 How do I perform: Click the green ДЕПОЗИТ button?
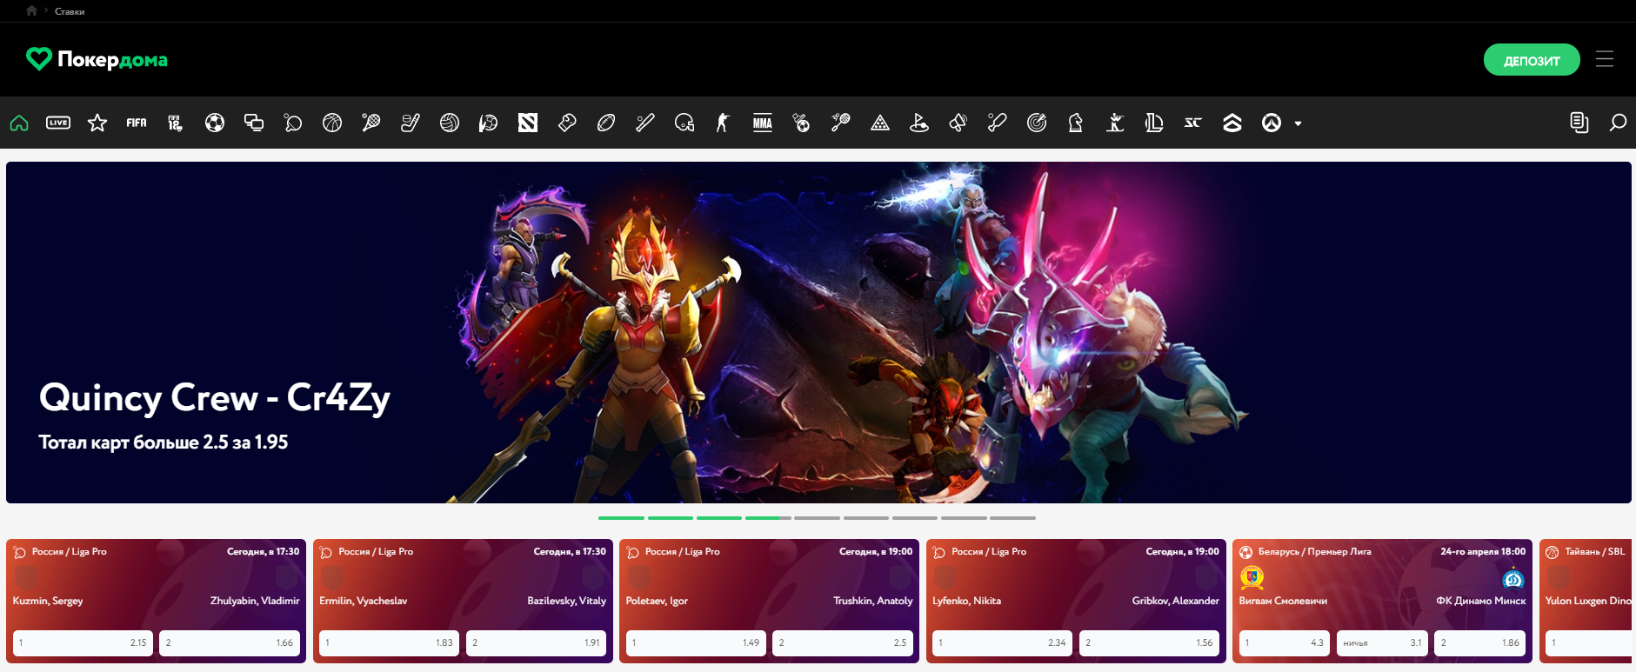[1532, 60]
